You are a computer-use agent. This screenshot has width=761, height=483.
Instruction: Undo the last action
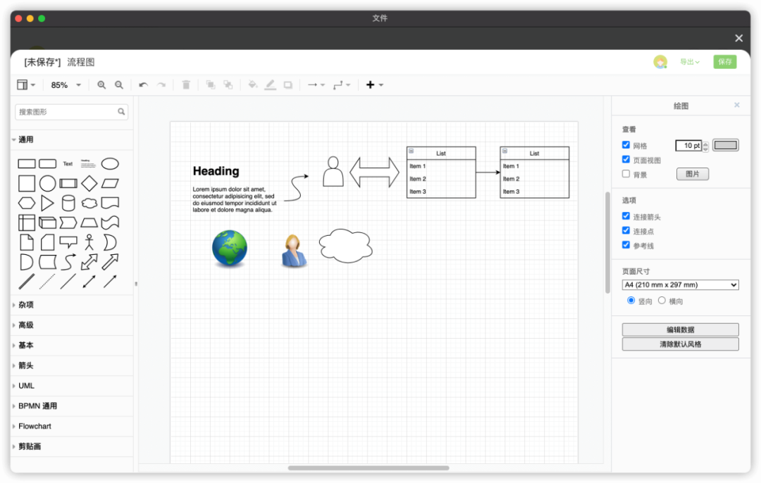(143, 85)
